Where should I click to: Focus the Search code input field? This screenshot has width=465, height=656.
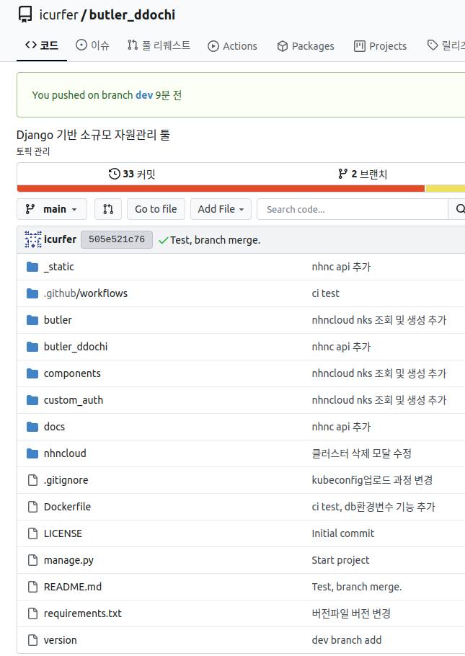352,209
